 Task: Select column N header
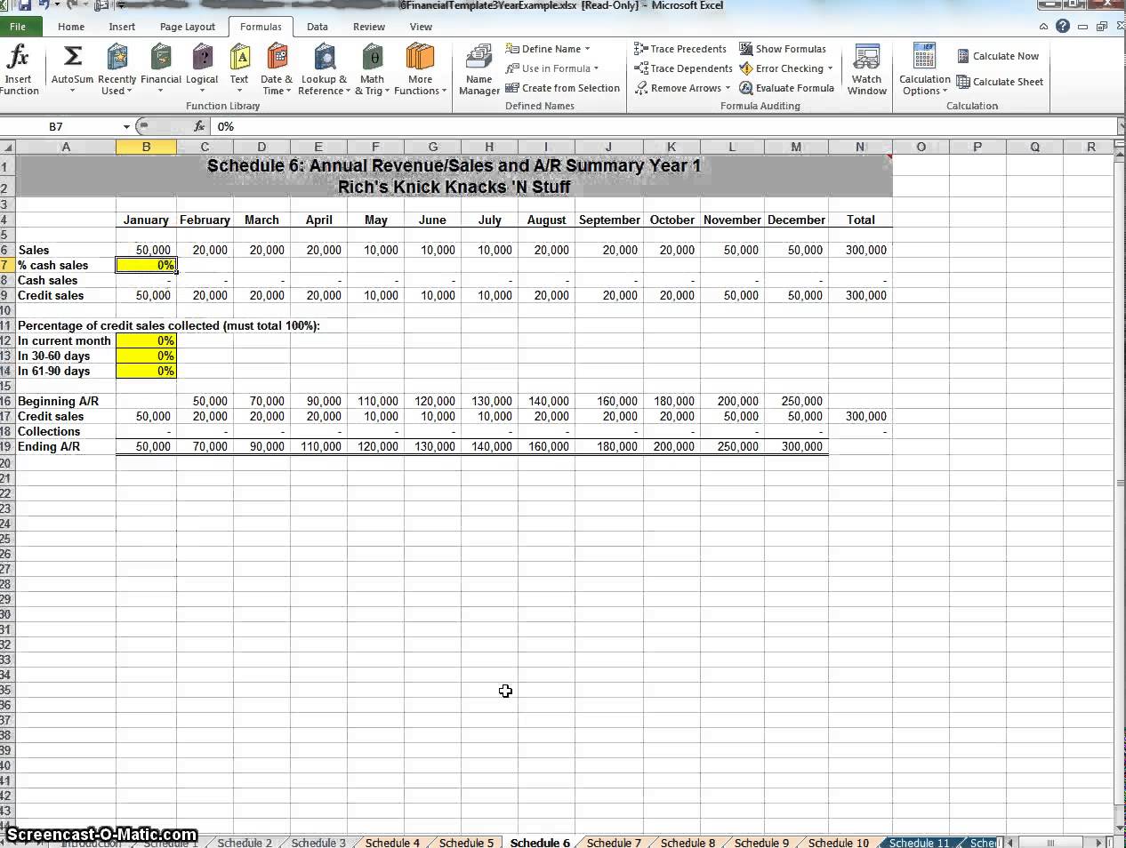859,147
